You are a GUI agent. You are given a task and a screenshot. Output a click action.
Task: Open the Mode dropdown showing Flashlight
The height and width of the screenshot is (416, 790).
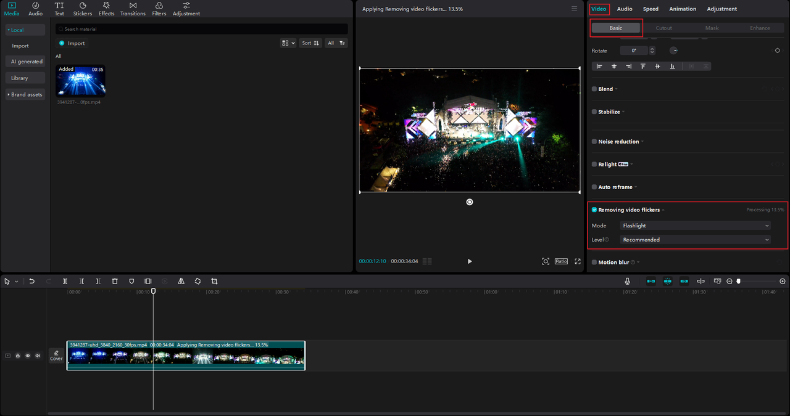point(696,226)
